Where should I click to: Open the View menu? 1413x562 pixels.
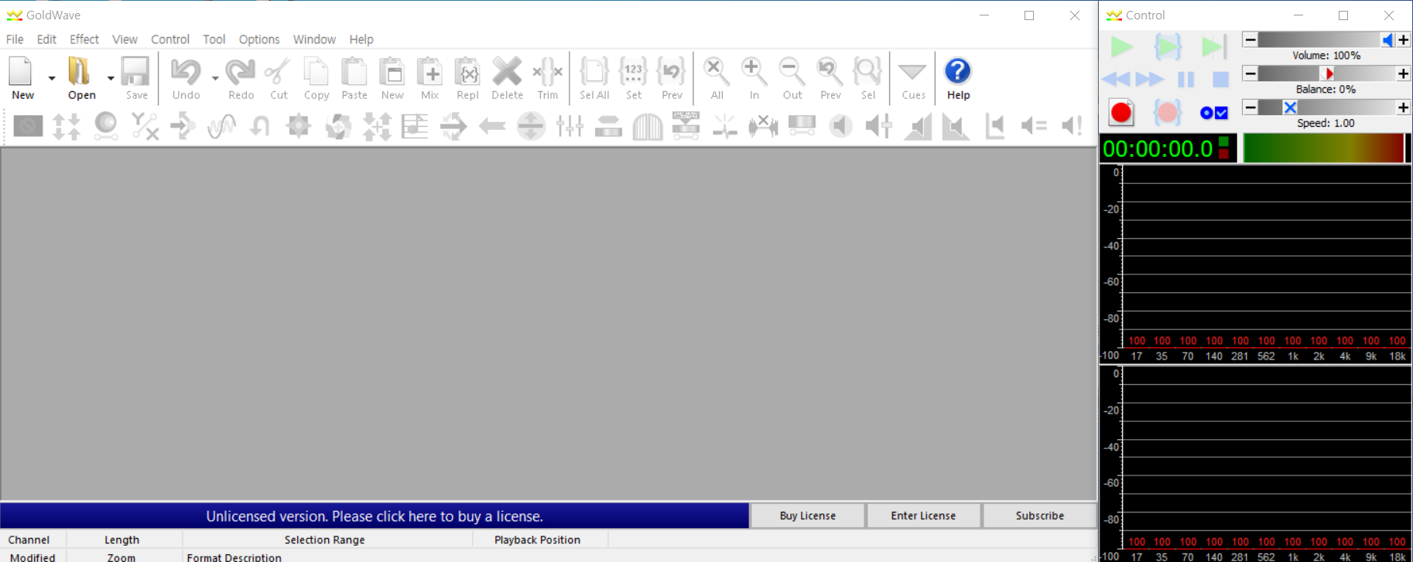pos(125,39)
